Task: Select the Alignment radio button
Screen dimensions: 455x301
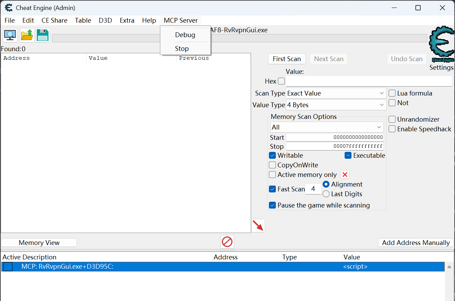Action: tap(326, 185)
